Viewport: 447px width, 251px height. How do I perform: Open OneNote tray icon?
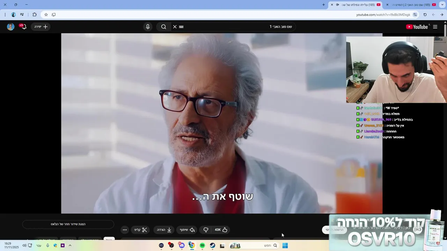coord(63,245)
